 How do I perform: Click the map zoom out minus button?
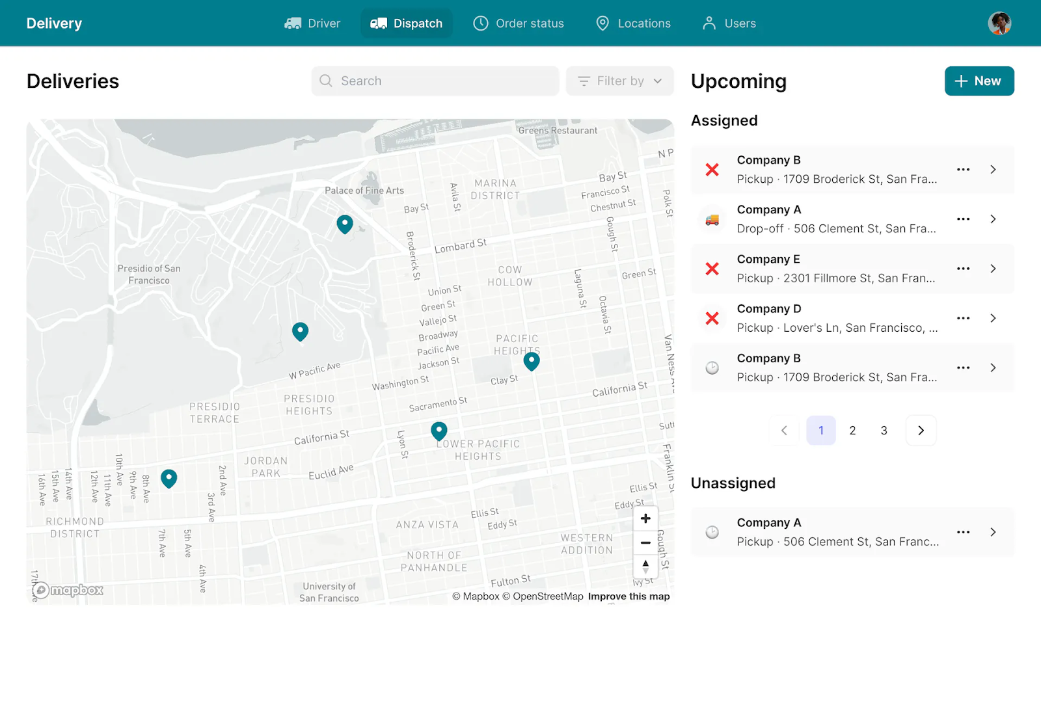click(645, 542)
